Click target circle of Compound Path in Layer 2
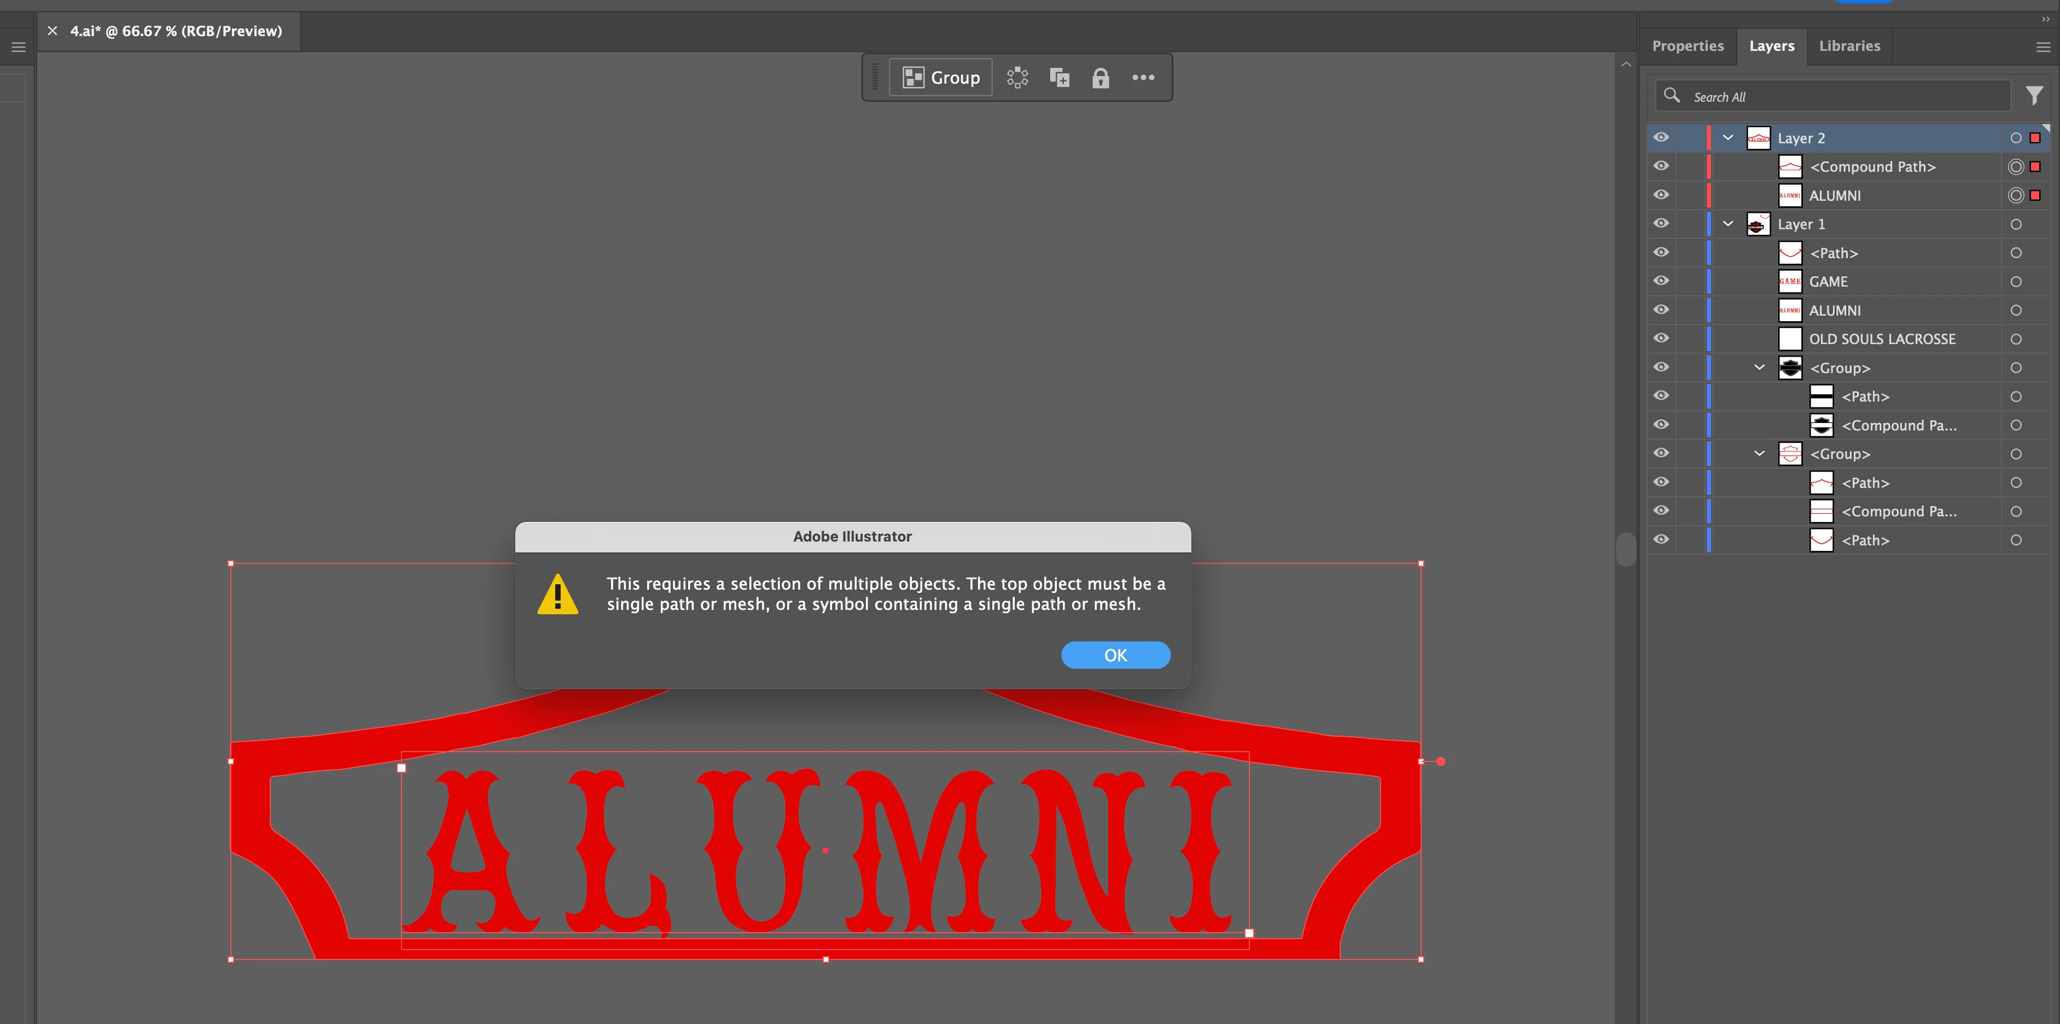 click(2015, 166)
